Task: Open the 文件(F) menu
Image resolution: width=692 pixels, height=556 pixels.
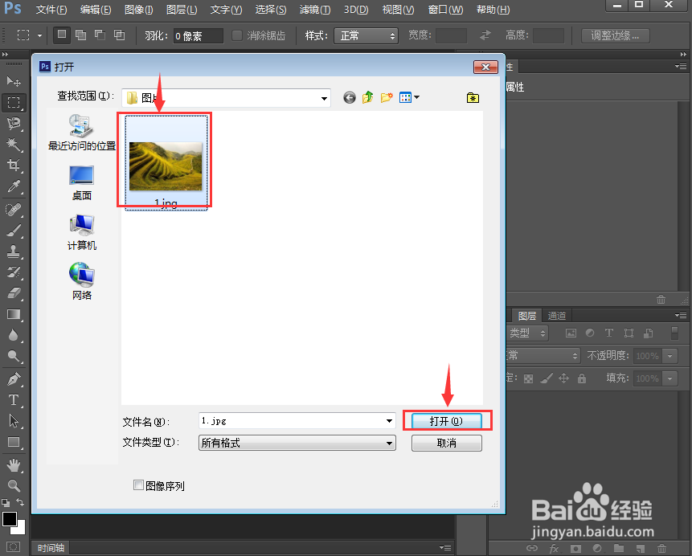Action: (51, 10)
